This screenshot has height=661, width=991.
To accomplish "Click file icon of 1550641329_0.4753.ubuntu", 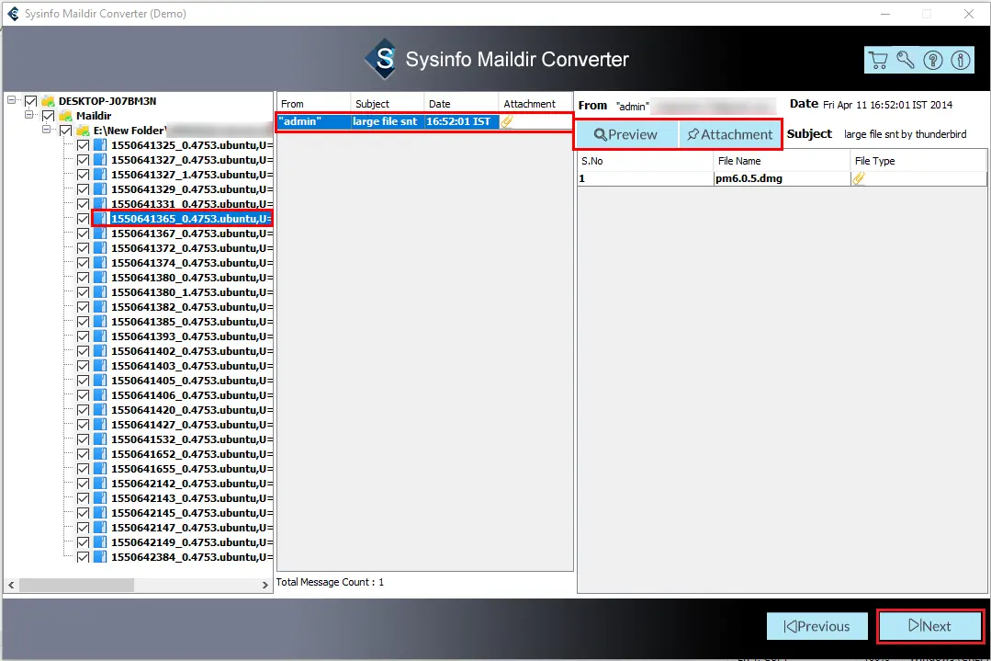I will 100,189.
